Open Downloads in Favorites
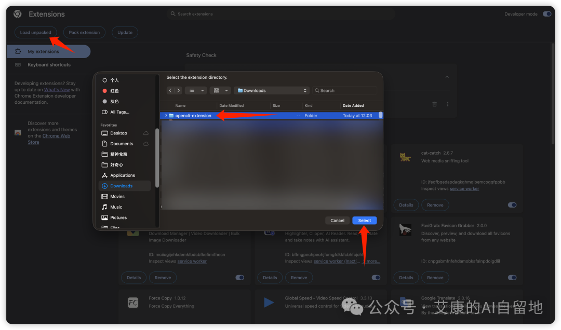This screenshot has width=561, height=330. 125,186
